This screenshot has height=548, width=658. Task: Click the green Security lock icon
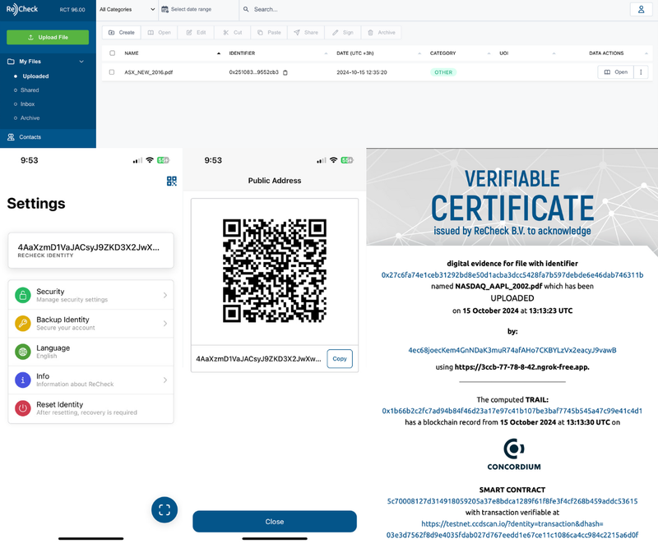[23, 295]
